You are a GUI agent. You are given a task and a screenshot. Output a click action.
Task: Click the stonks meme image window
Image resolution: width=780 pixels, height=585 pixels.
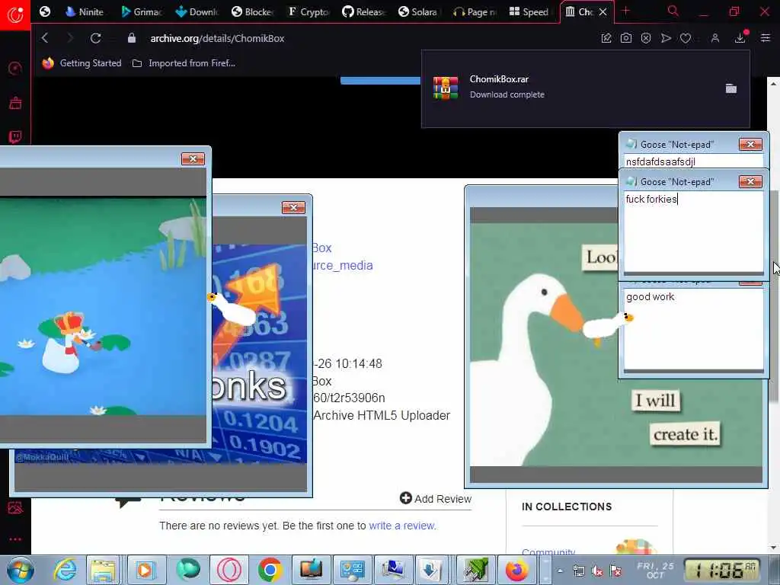click(260, 353)
